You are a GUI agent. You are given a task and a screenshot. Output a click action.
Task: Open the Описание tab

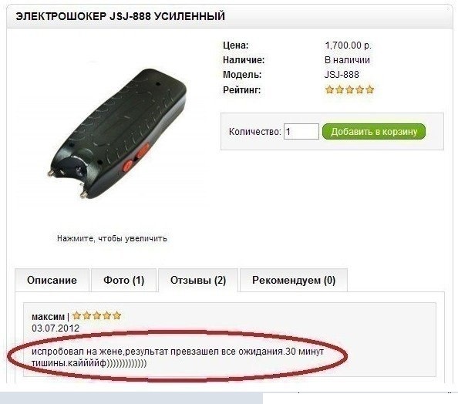[52, 280]
